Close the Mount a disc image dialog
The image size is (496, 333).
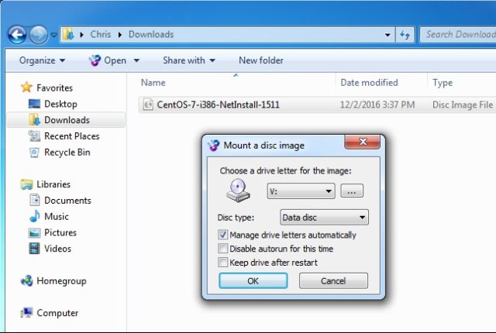click(x=363, y=142)
